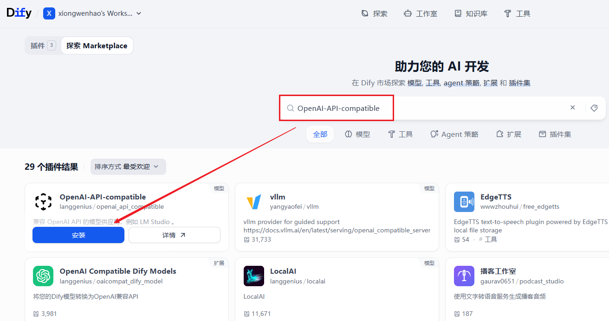This screenshot has width=609, height=321.
Task: Filter by 模型 category
Action: 357,134
